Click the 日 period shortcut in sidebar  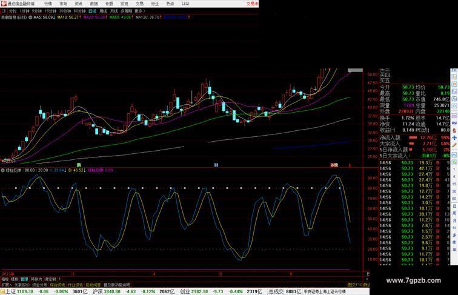tap(454, 206)
